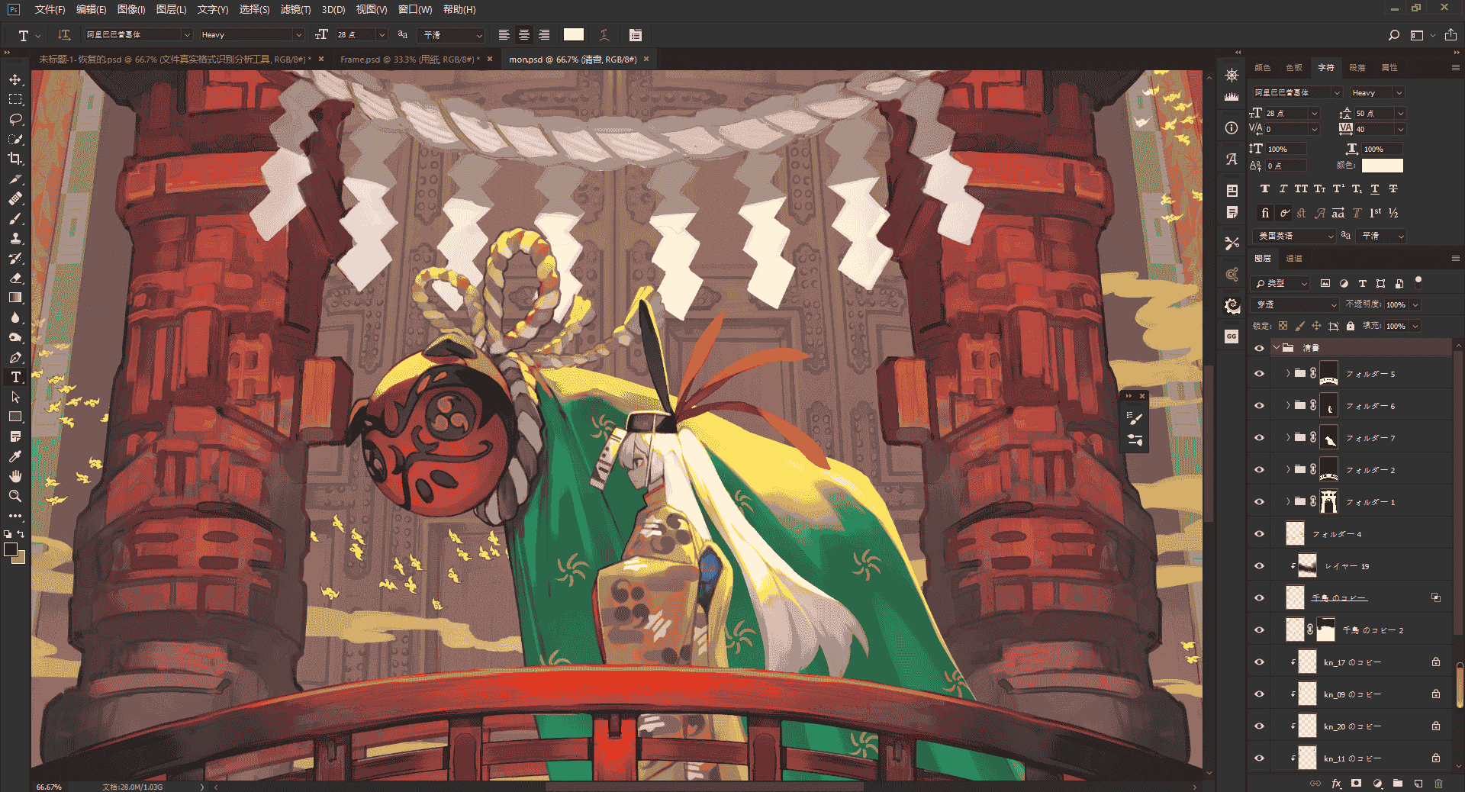Select the Eraser tool
This screenshot has height=792, width=1465.
pyautogui.click(x=15, y=278)
